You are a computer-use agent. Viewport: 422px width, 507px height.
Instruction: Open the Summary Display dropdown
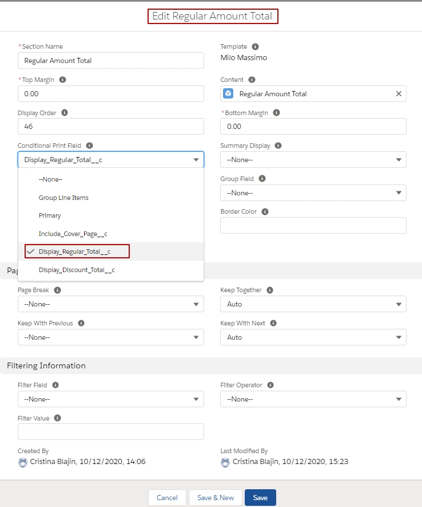(x=313, y=159)
